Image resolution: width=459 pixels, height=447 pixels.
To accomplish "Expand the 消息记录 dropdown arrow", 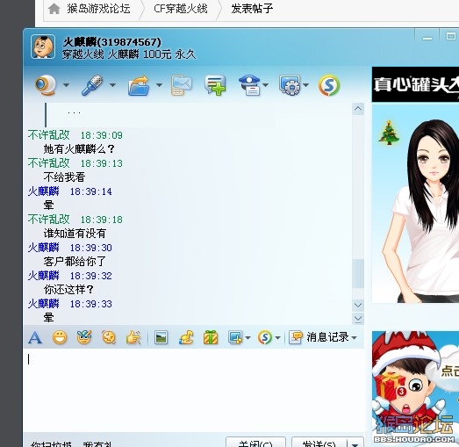I will [x=355, y=338].
